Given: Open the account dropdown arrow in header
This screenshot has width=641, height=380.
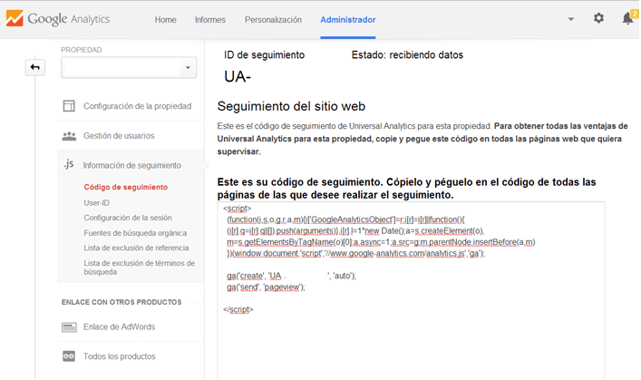Looking at the screenshot, I should pyautogui.click(x=571, y=19).
